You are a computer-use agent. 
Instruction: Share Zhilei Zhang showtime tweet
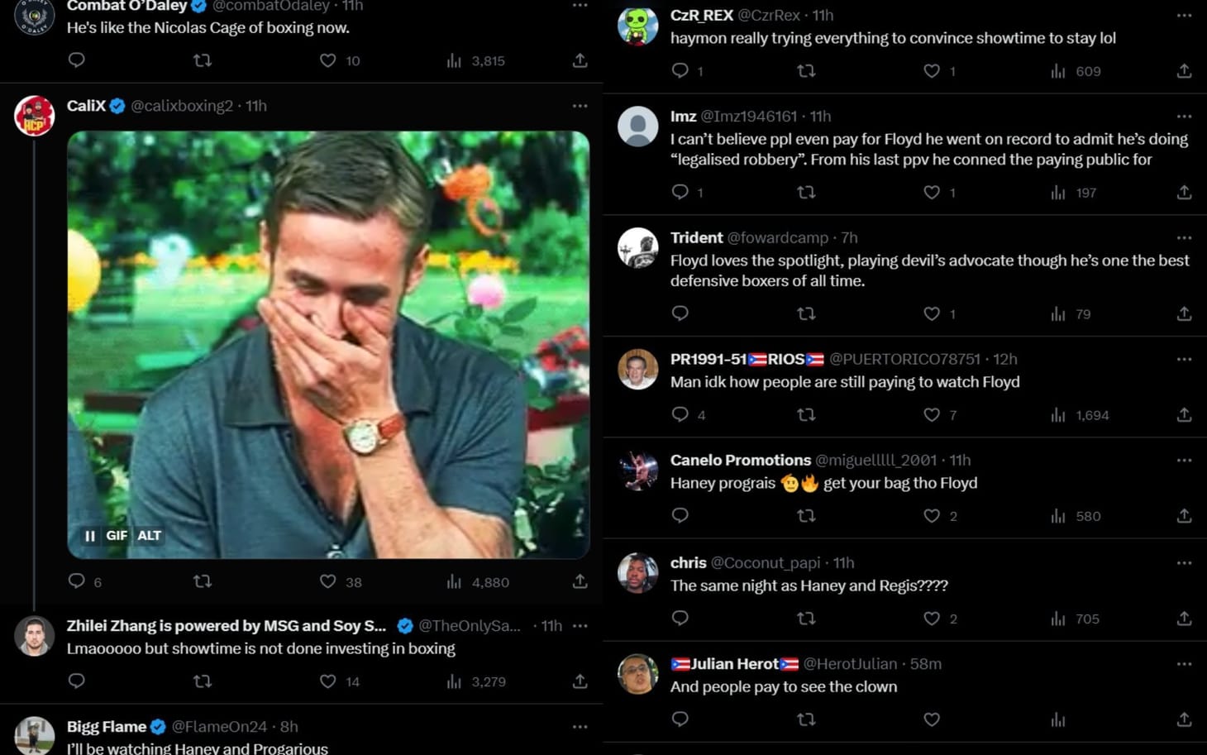(580, 681)
